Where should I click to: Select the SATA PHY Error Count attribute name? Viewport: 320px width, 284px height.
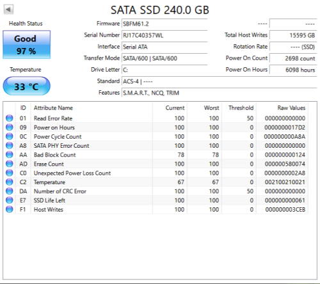tap(61, 146)
